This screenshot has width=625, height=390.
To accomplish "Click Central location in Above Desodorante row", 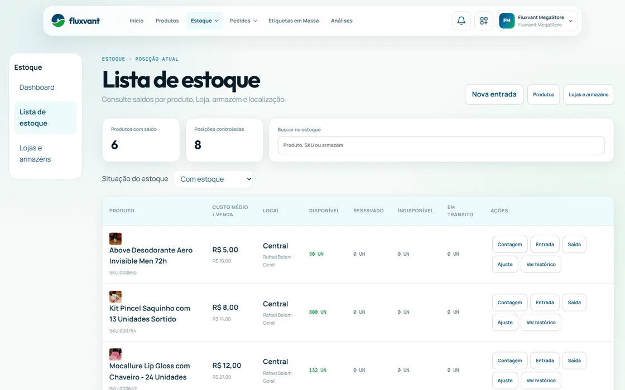I will [x=276, y=246].
